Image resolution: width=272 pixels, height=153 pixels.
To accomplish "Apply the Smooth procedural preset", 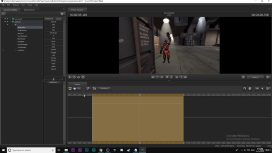I will [54, 50].
